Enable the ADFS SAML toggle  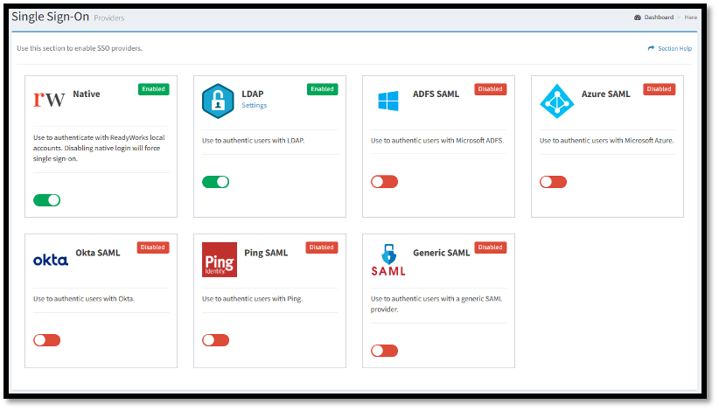point(384,182)
